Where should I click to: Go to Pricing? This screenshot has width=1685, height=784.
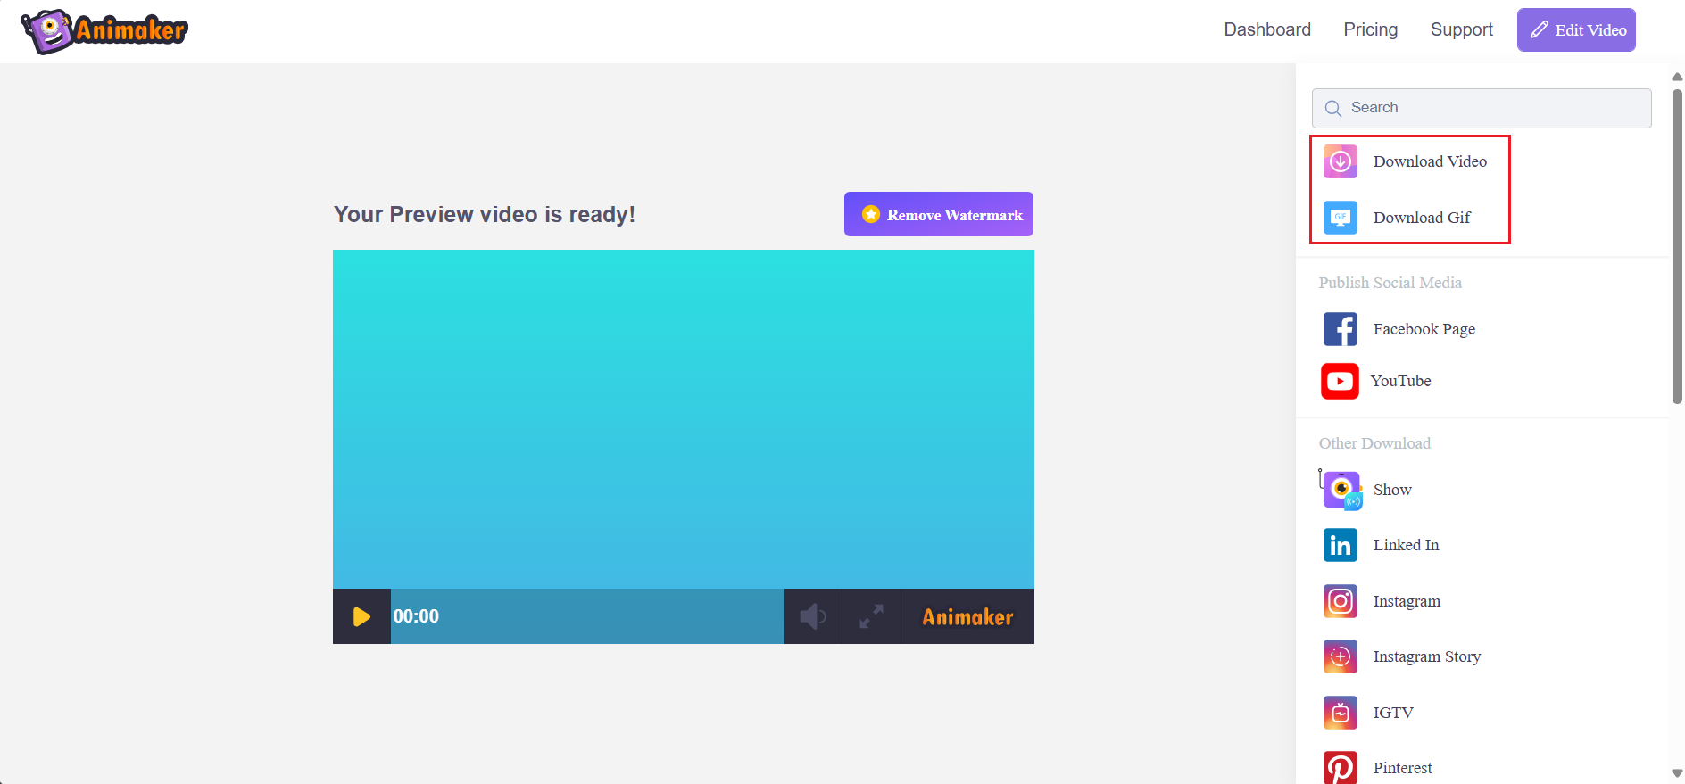1371,29
